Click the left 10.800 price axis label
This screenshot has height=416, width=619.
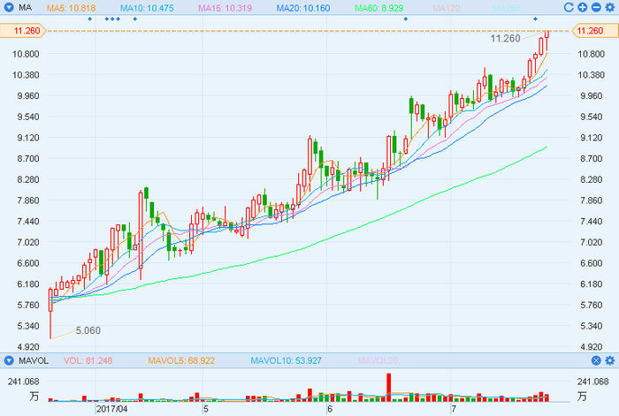pos(26,54)
